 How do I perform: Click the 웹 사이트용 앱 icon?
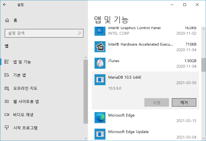7,101
